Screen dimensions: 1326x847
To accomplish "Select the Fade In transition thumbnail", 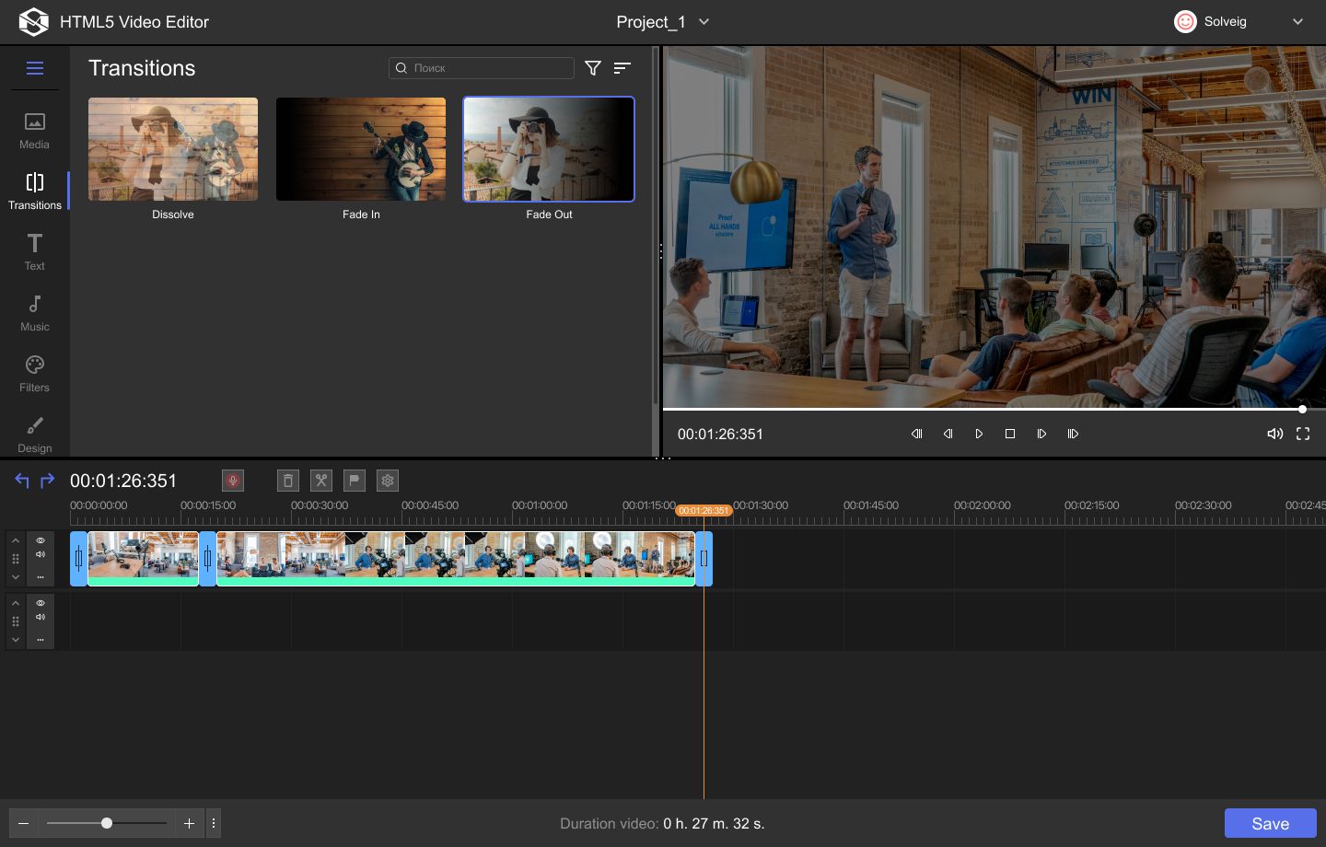I will pyautogui.click(x=360, y=148).
